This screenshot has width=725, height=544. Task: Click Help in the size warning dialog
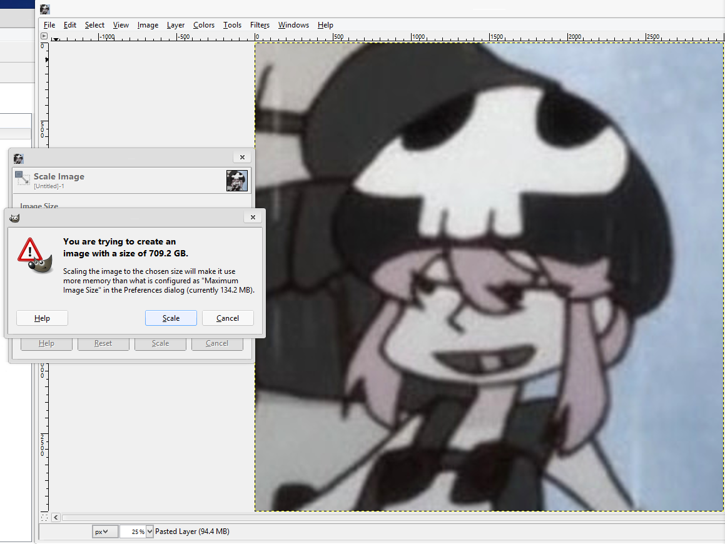pos(42,318)
